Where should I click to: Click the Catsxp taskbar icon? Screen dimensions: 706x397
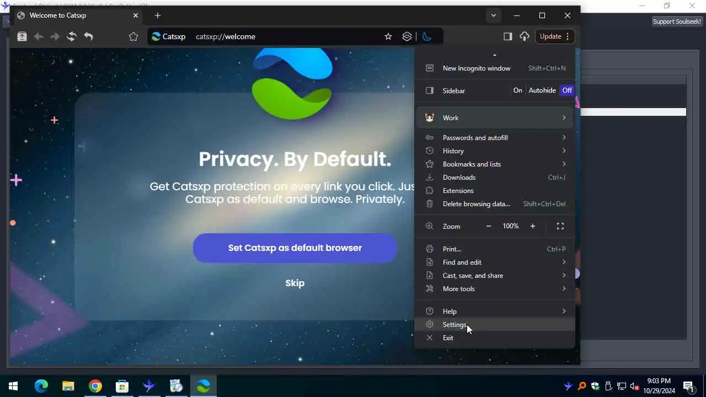pos(204,386)
